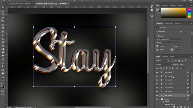Hide the Stay copy 12 layer

pyautogui.click(x=157, y=92)
